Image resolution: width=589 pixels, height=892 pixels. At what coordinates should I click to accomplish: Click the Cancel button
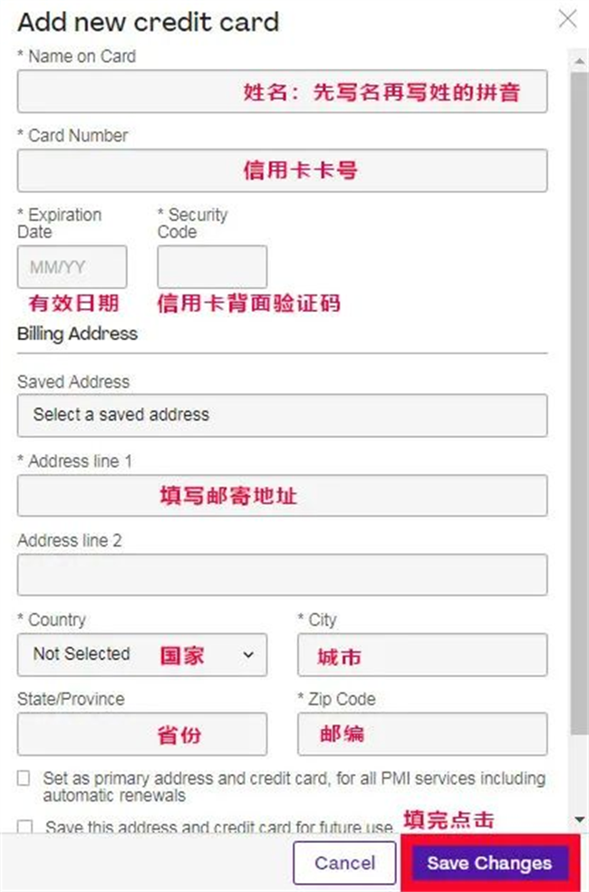click(x=344, y=863)
